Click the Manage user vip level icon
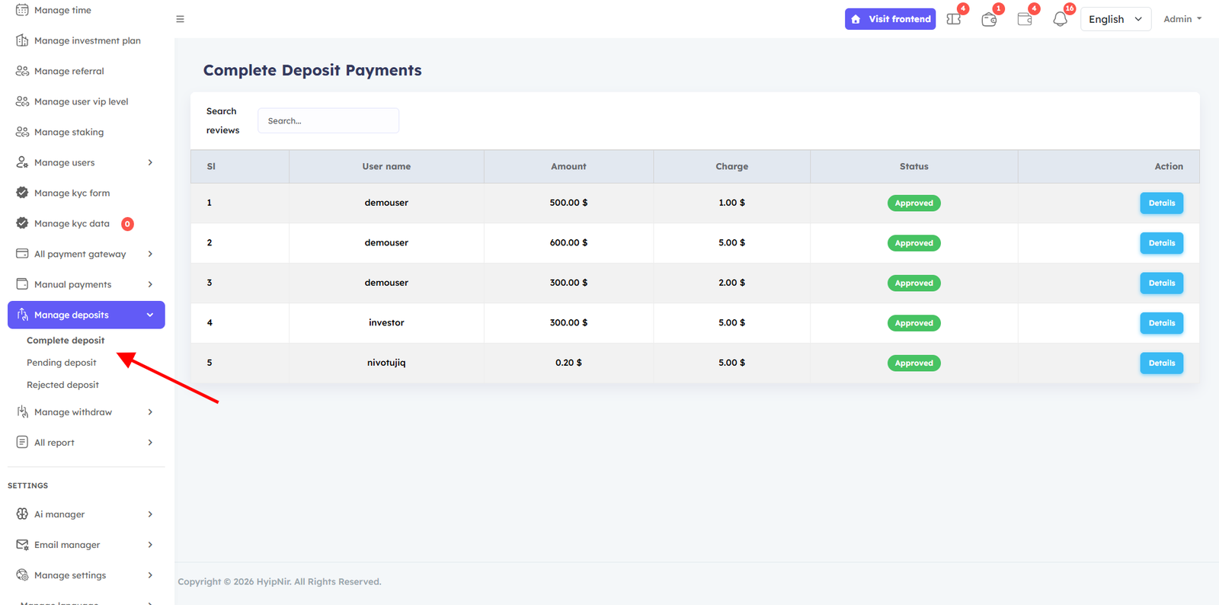The height and width of the screenshot is (605, 1219). pyautogui.click(x=22, y=101)
